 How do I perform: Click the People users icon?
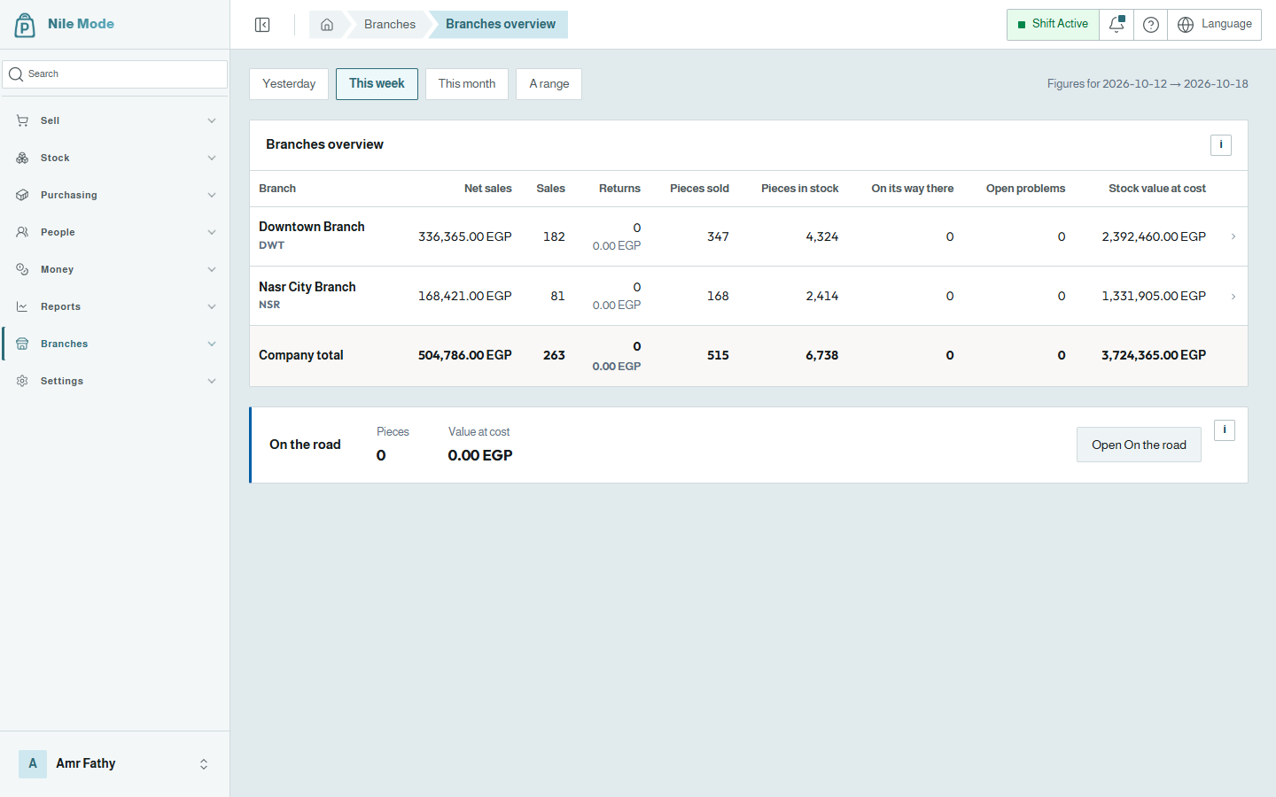coord(22,232)
